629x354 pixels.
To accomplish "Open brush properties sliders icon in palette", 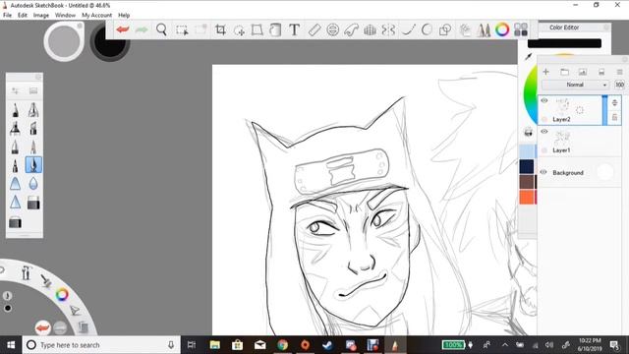I will [16, 90].
